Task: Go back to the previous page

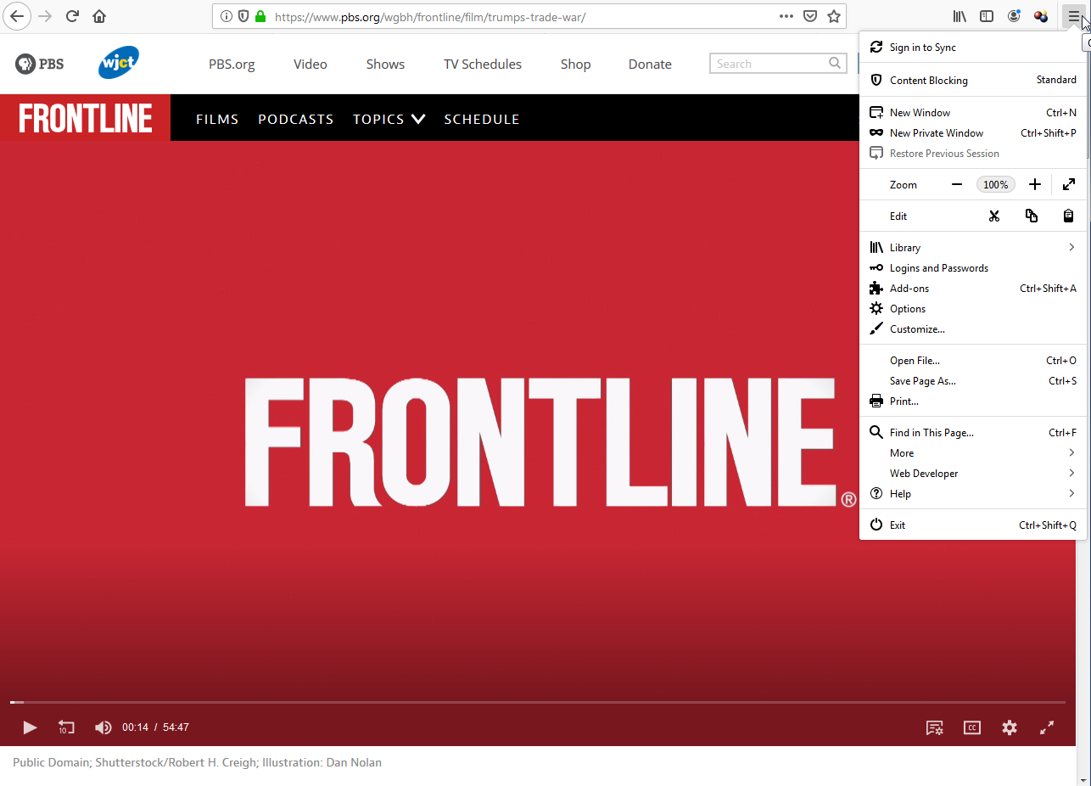Action: coord(17,16)
